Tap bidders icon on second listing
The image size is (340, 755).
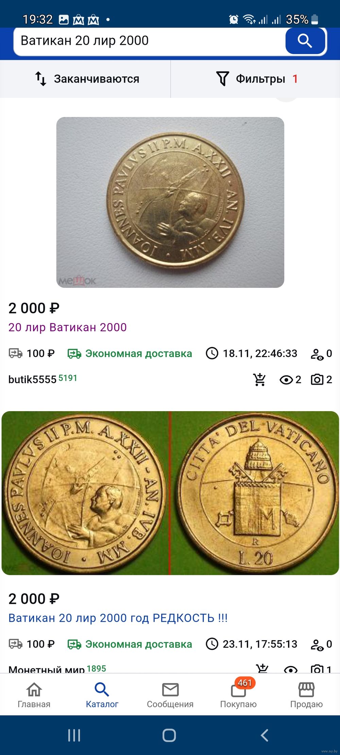(x=317, y=644)
